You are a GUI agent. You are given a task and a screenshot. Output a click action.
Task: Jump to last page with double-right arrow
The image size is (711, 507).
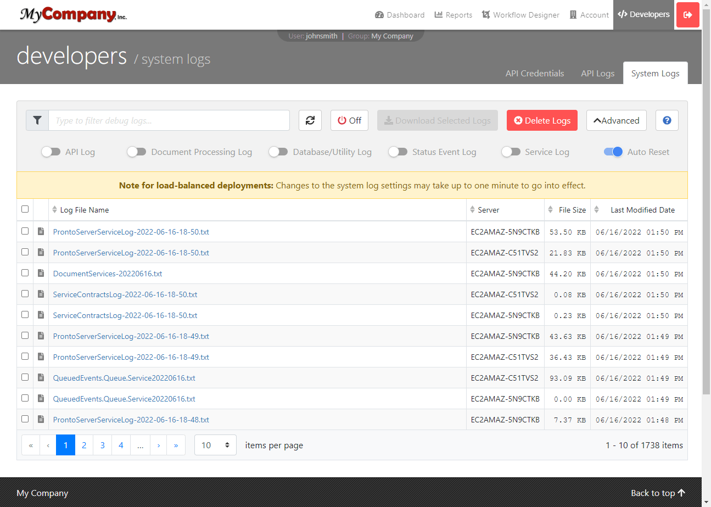point(176,445)
